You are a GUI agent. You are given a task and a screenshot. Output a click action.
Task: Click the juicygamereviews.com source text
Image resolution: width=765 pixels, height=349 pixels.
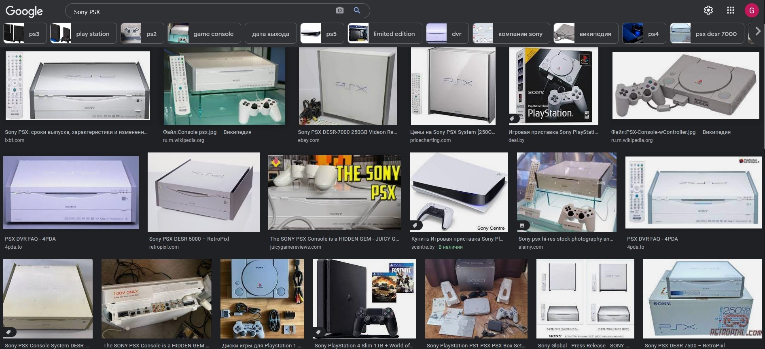pos(295,247)
